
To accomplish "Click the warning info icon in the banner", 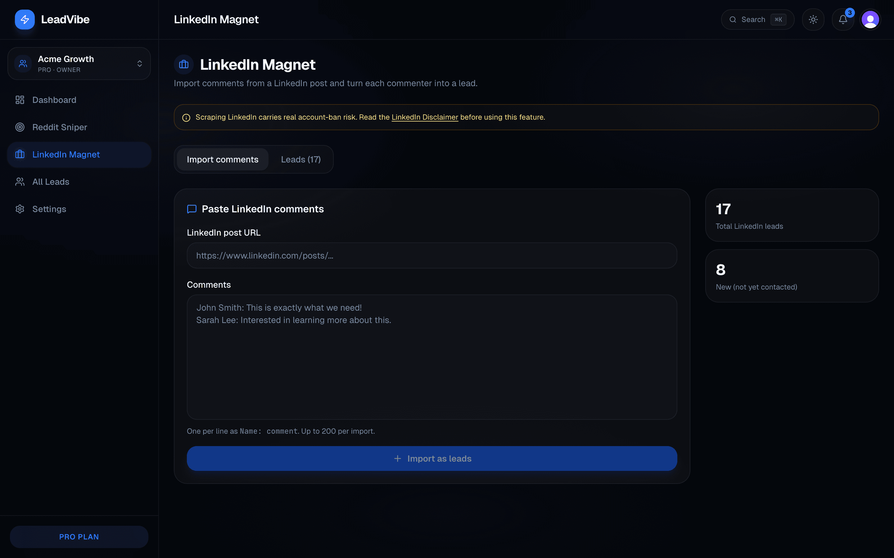I will tap(186, 118).
